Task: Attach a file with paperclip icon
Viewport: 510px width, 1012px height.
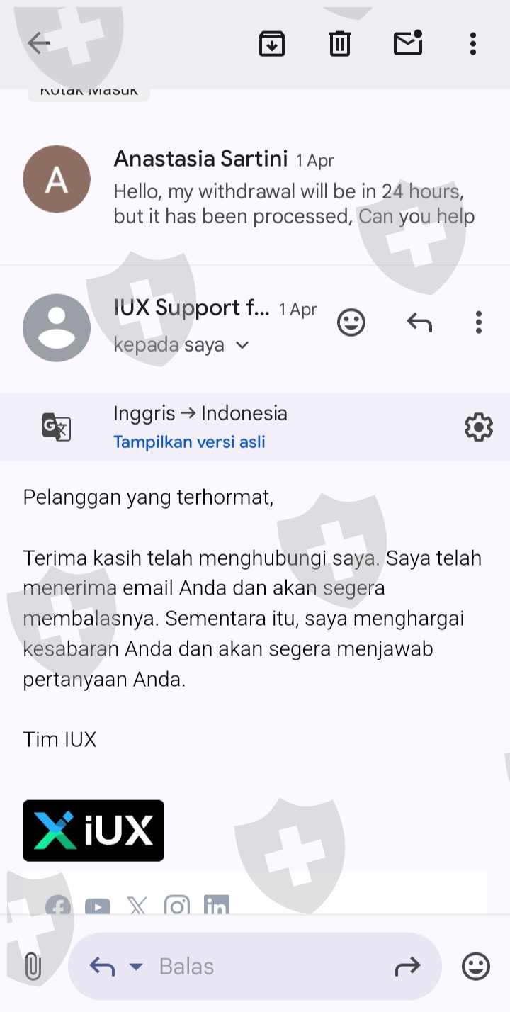Action: (x=33, y=967)
